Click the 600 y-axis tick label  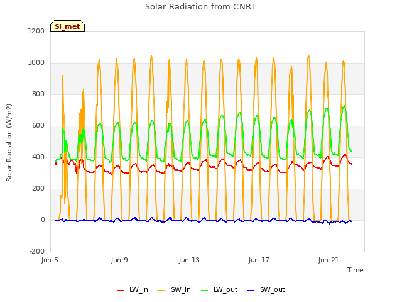point(38,126)
